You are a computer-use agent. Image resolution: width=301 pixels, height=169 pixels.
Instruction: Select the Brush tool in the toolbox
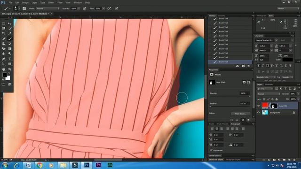(10, 38)
